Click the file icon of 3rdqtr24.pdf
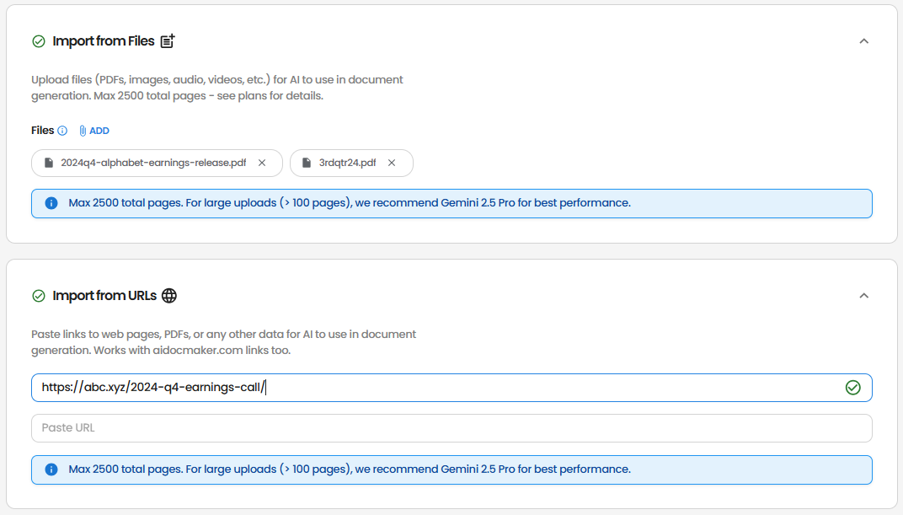 [x=307, y=163]
